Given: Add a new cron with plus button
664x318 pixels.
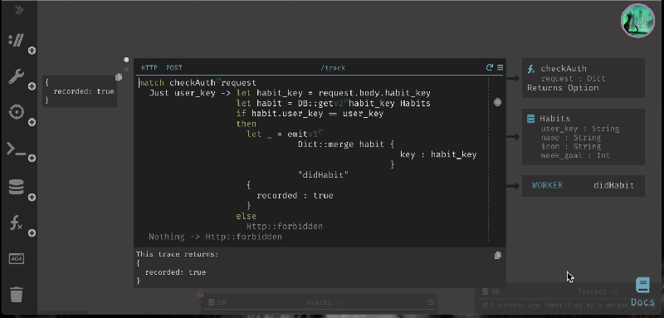Looking at the screenshot, I should click(32, 122).
